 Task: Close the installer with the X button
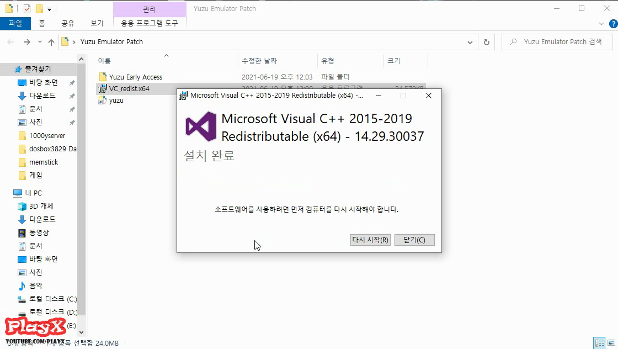429,96
